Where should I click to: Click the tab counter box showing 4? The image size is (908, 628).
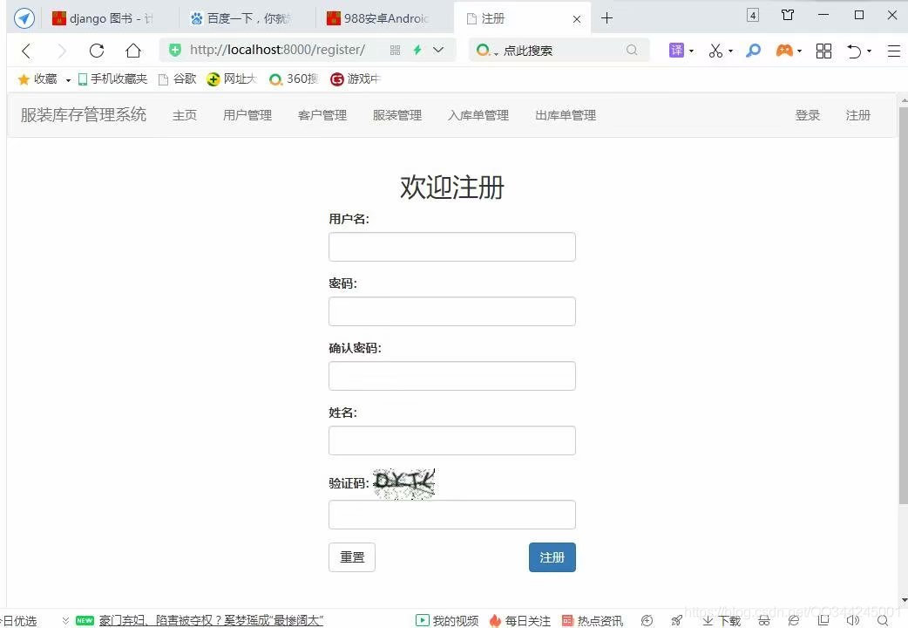[753, 16]
